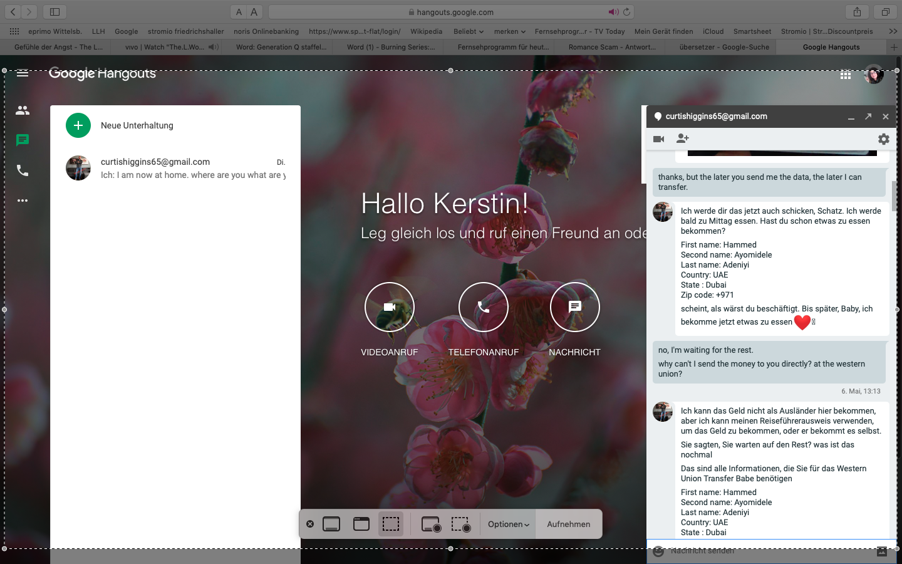Expand the merken bookmarks folder
Viewport: 902px width, 564px height.
coord(510,31)
